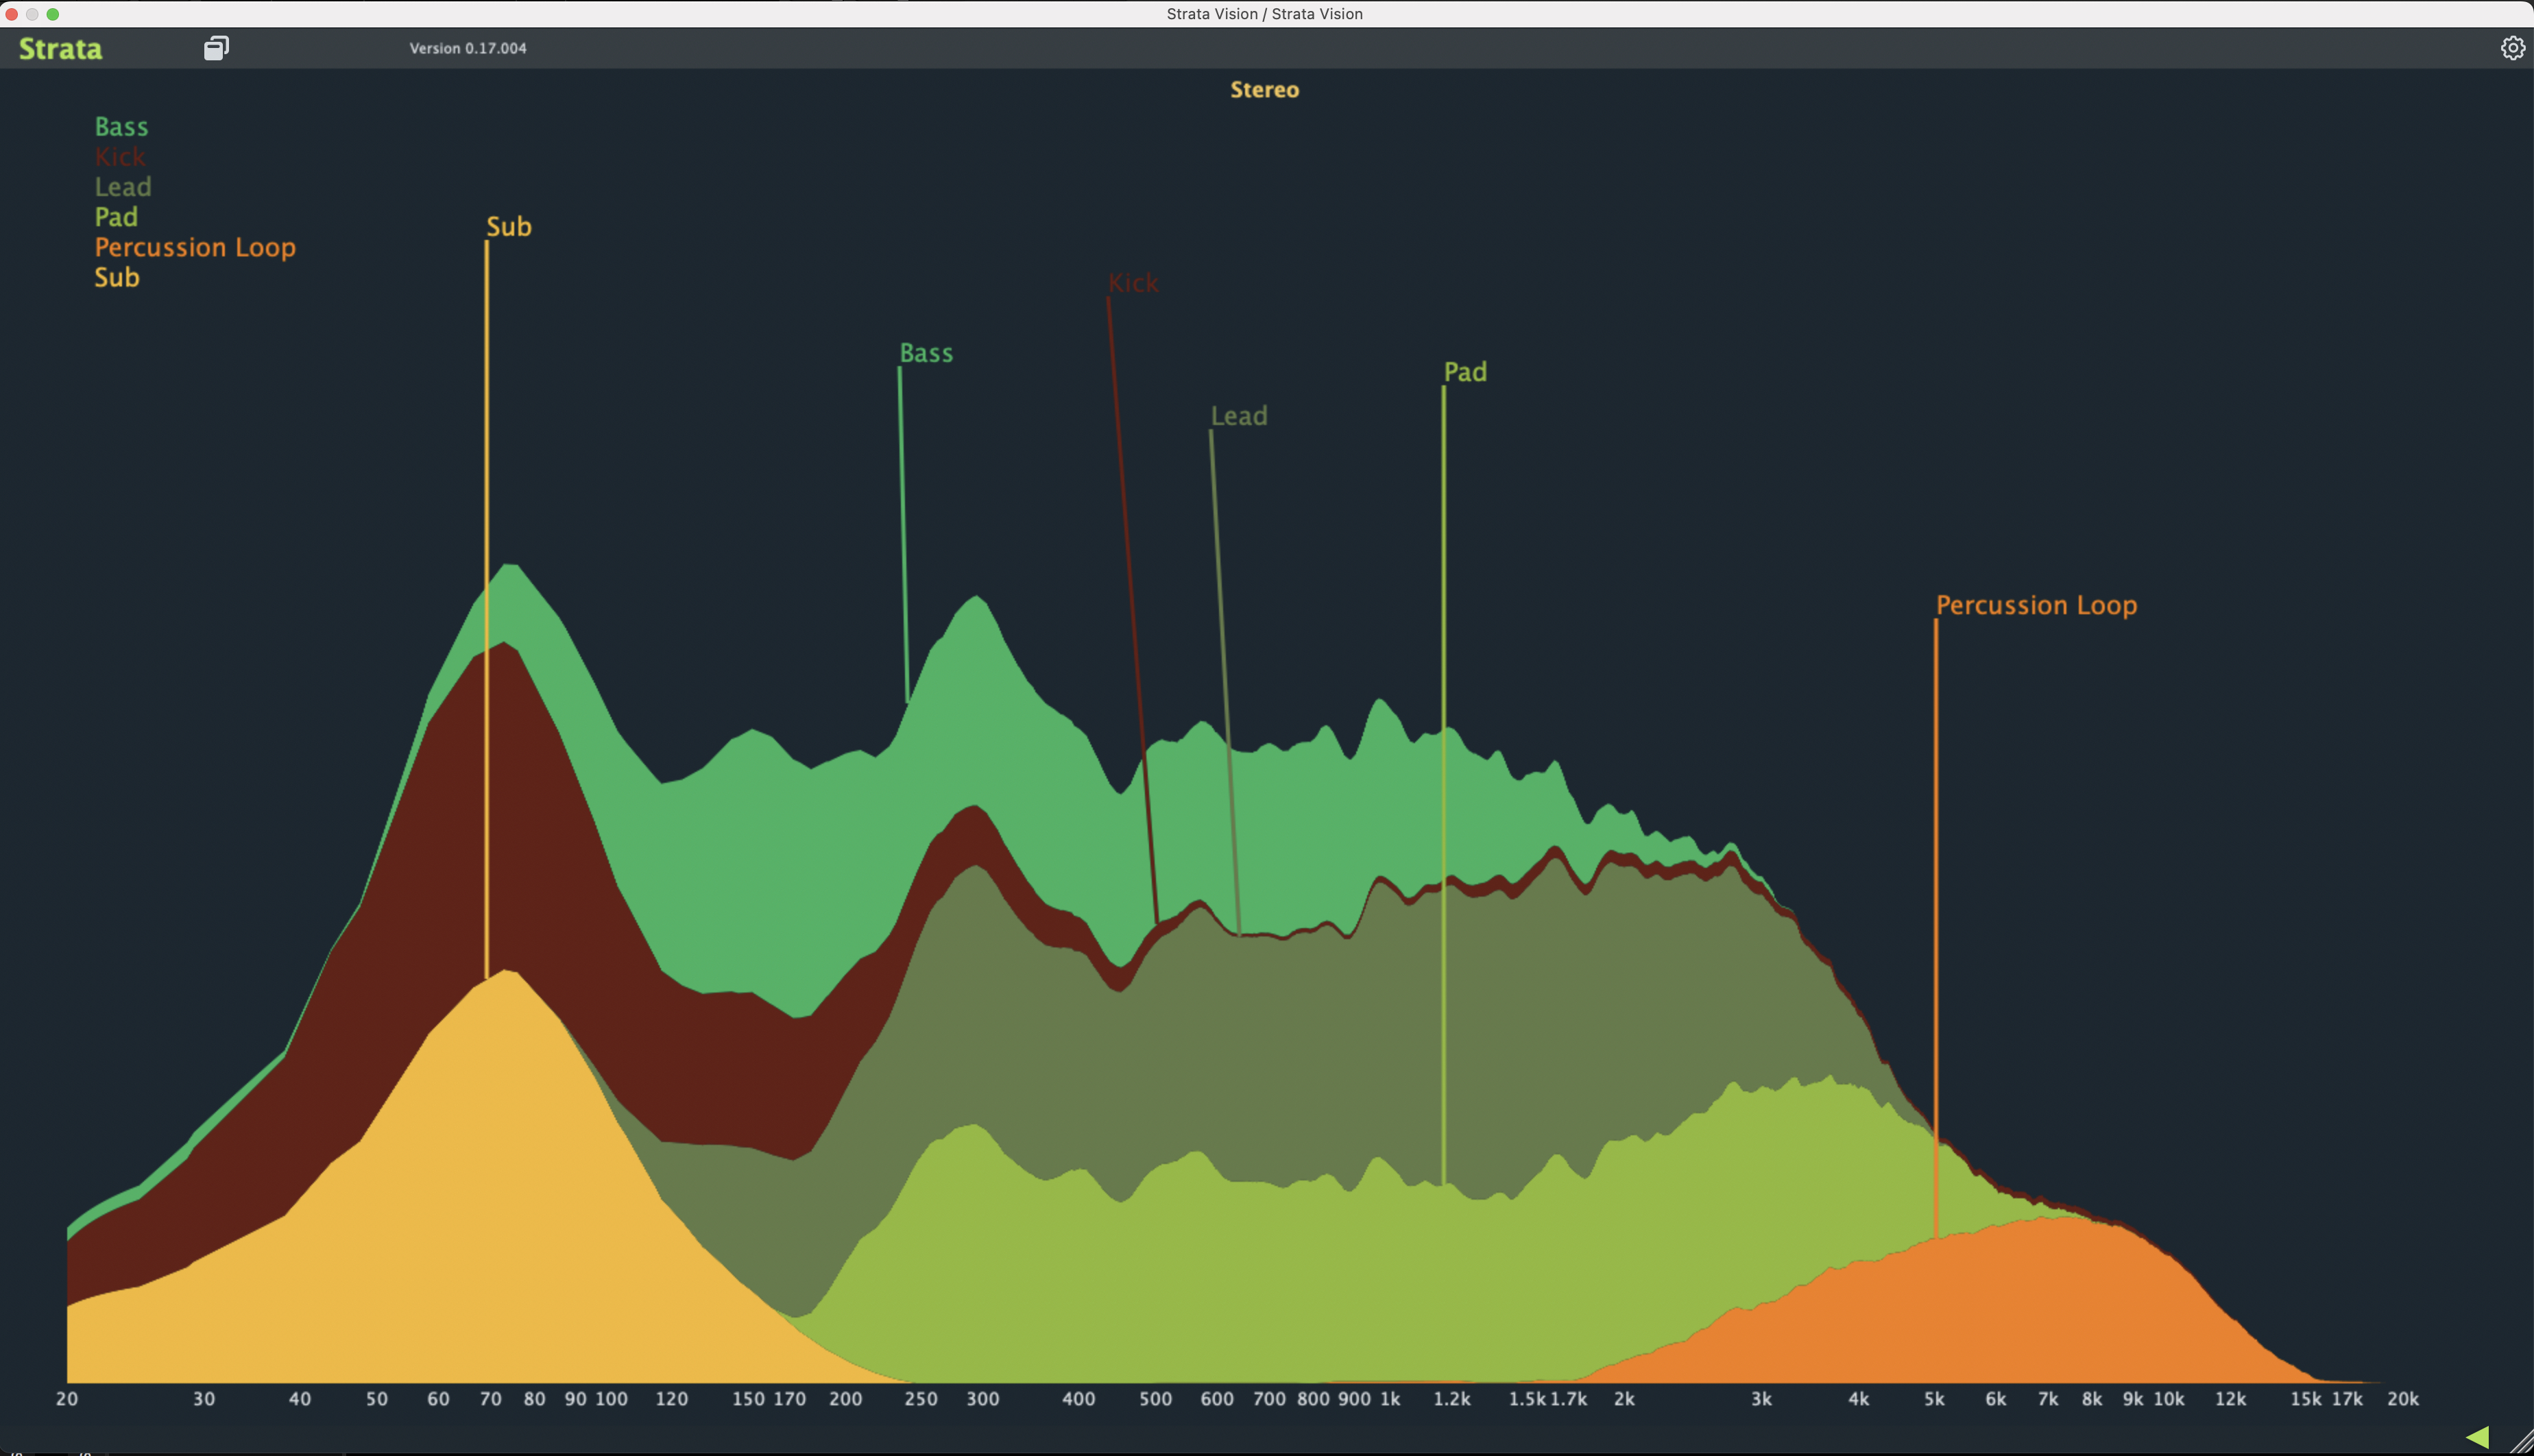
Task: Toggle Kick track in the legend list
Action: (x=120, y=157)
